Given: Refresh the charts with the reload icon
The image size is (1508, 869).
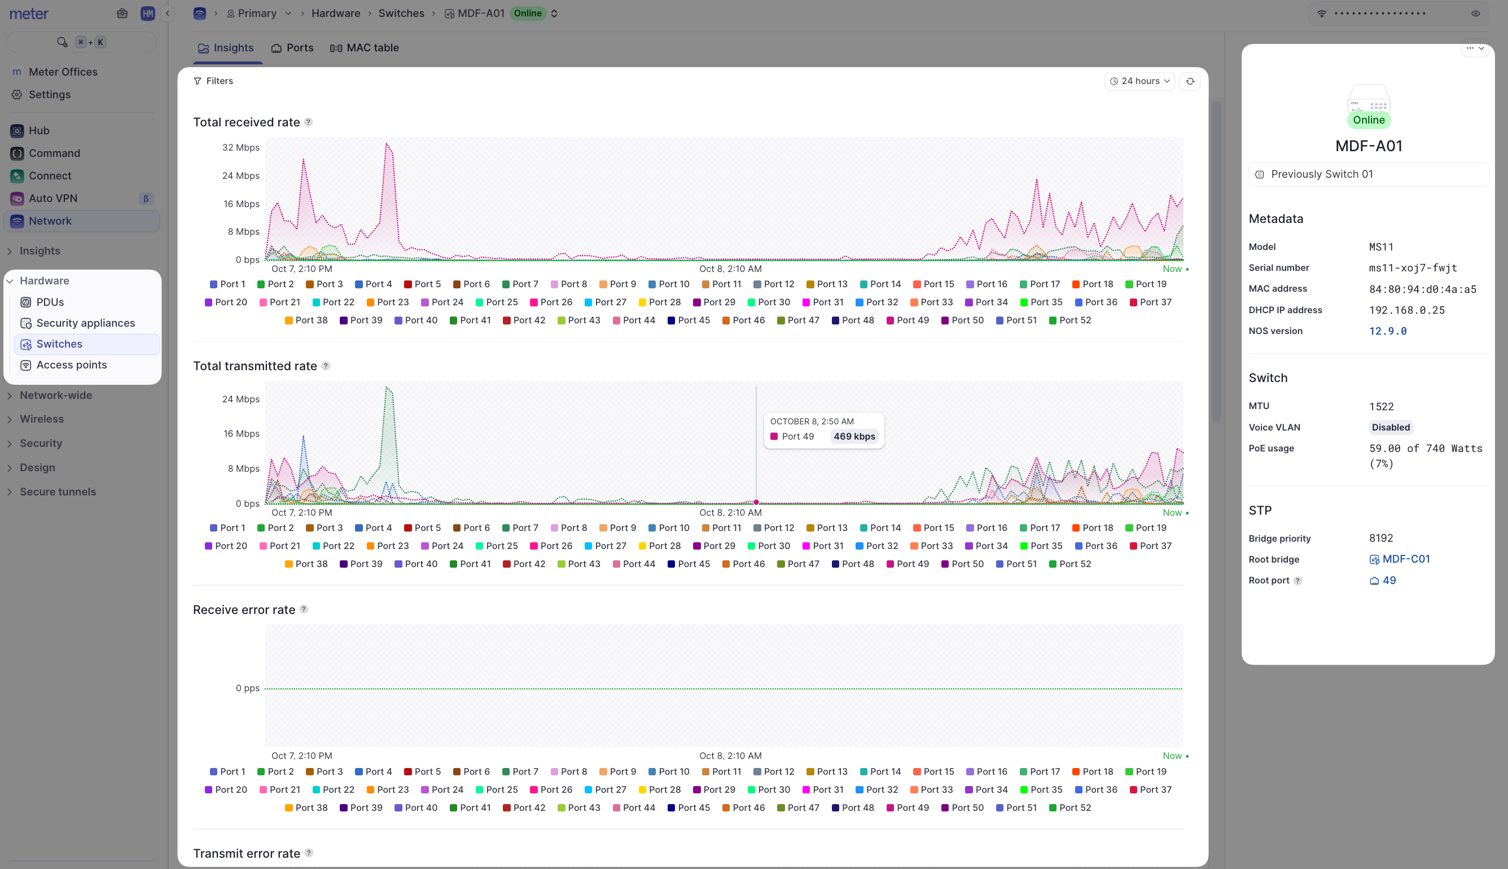Looking at the screenshot, I should [1190, 81].
